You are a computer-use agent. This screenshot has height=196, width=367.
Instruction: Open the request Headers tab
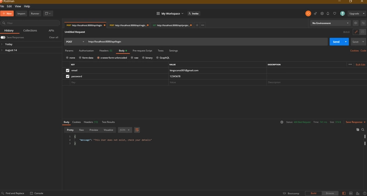coord(106,51)
